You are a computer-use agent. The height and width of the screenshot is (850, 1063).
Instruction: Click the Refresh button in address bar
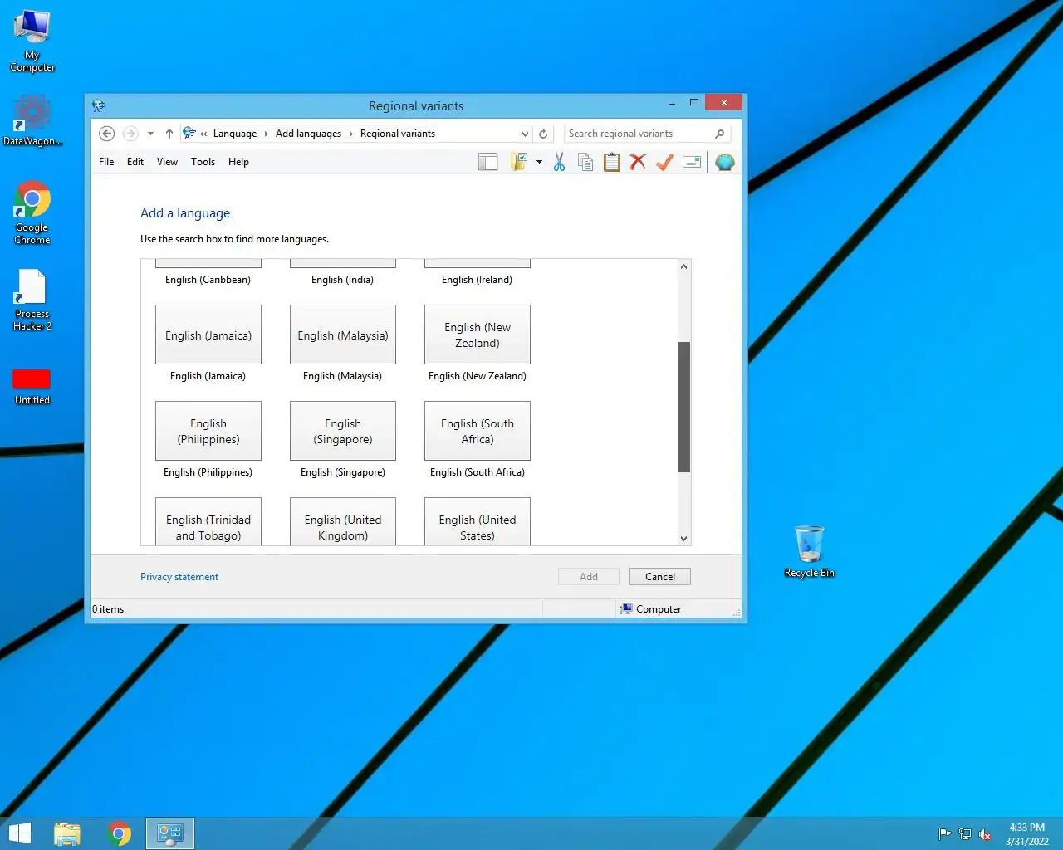[543, 134]
